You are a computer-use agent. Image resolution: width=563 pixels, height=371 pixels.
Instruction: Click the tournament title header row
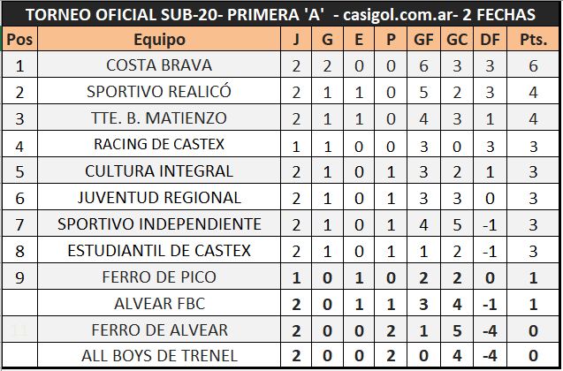tap(281, 15)
